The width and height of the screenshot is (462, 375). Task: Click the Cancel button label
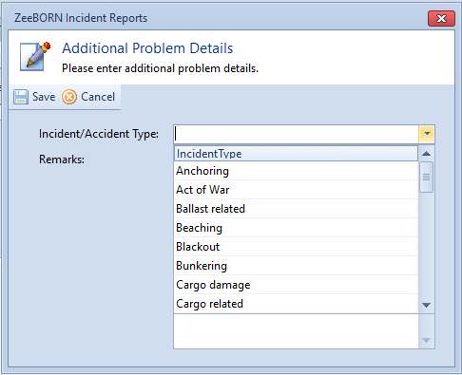pyautogui.click(x=98, y=97)
